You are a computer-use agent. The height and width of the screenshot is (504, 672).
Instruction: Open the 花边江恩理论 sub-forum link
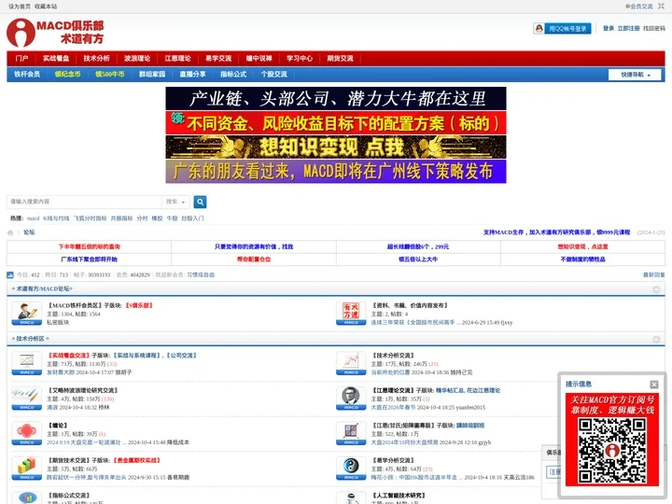point(483,390)
